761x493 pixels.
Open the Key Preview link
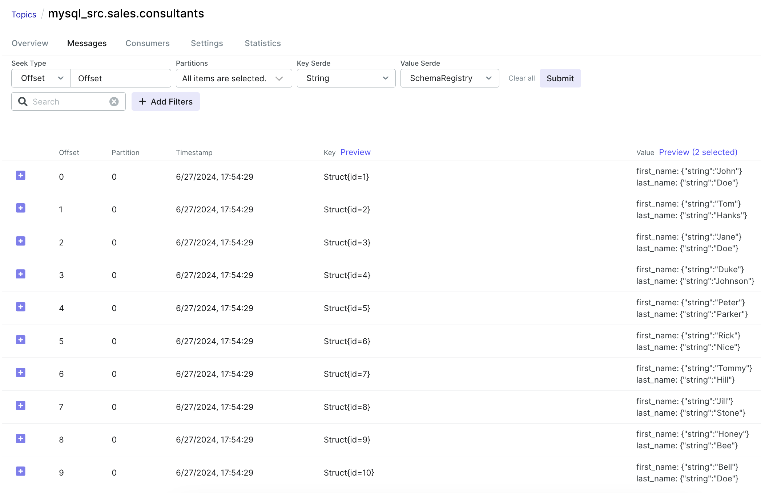tap(355, 152)
